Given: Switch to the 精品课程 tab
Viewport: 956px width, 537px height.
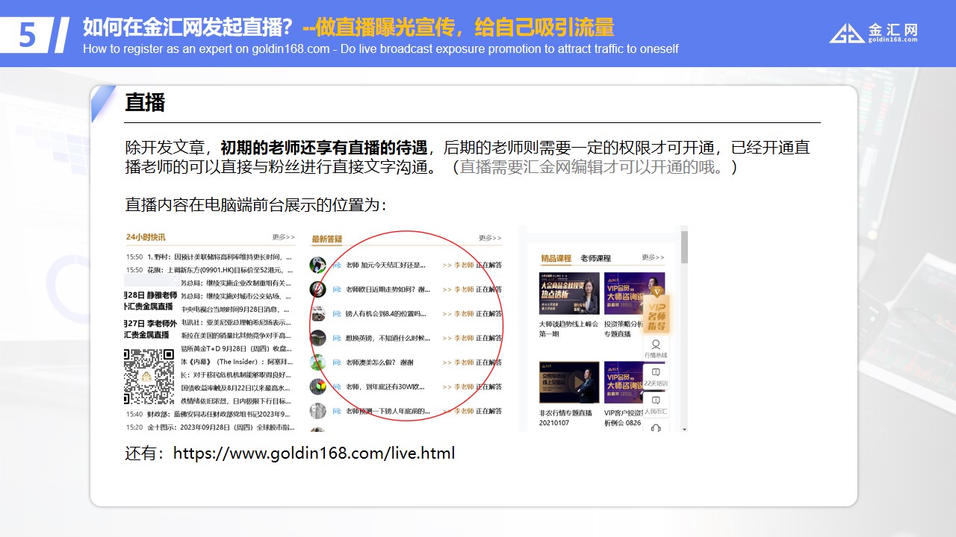Looking at the screenshot, I should (556, 258).
